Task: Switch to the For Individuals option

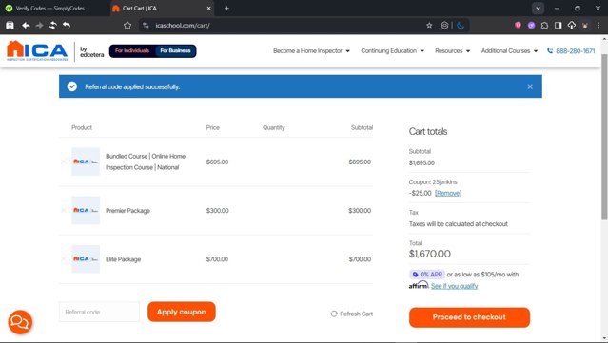Action: coord(132,50)
